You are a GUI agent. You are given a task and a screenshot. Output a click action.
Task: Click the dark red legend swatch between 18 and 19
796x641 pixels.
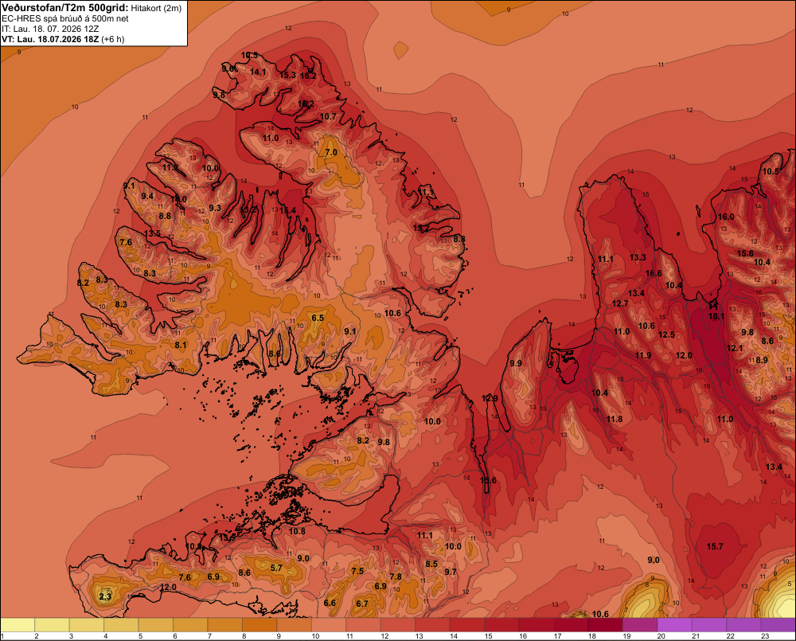(605, 625)
